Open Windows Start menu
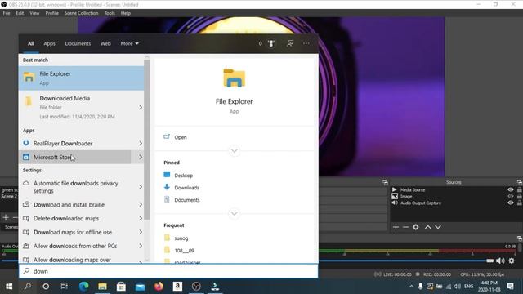 [x=9, y=287]
